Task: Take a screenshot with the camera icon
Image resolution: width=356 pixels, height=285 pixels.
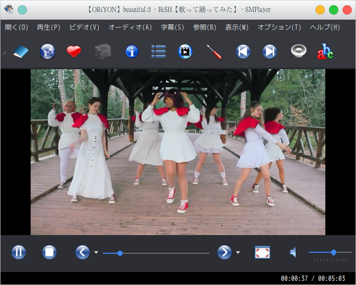Action: 103,51
